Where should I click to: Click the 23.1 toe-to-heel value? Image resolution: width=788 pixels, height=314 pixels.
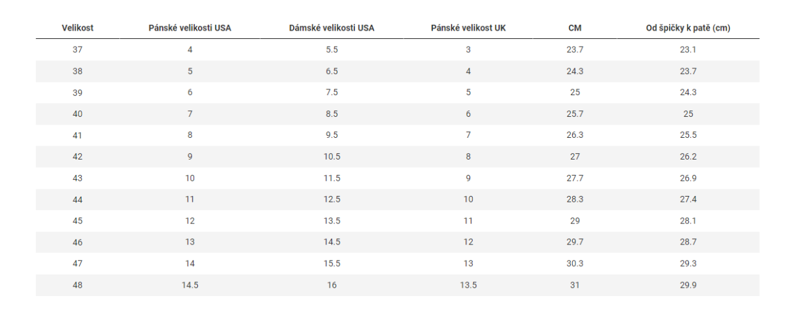pyautogui.click(x=688, y=50)
